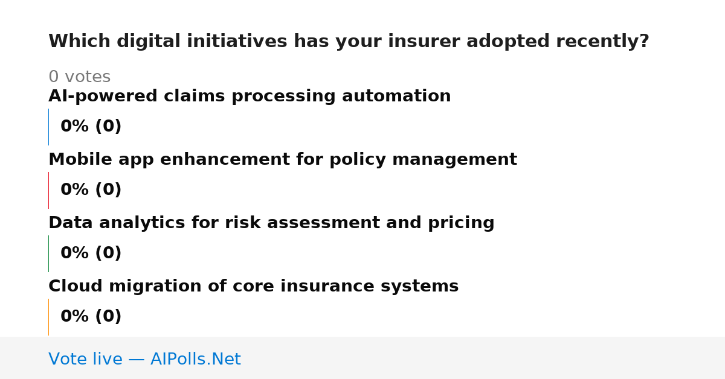Click the words Vote live in footer
Screen dimensions: 725x379
85,359
